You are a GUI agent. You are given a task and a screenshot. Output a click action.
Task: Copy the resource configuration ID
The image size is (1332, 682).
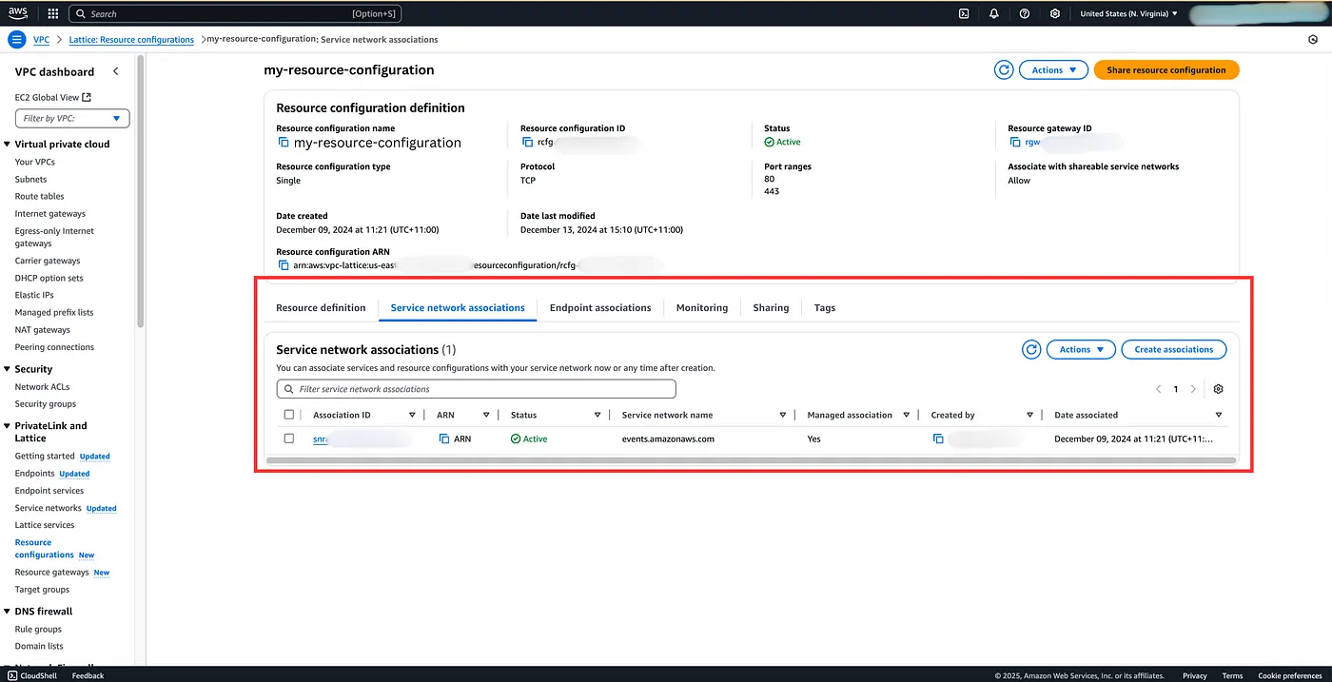click(x=528, y=142)
